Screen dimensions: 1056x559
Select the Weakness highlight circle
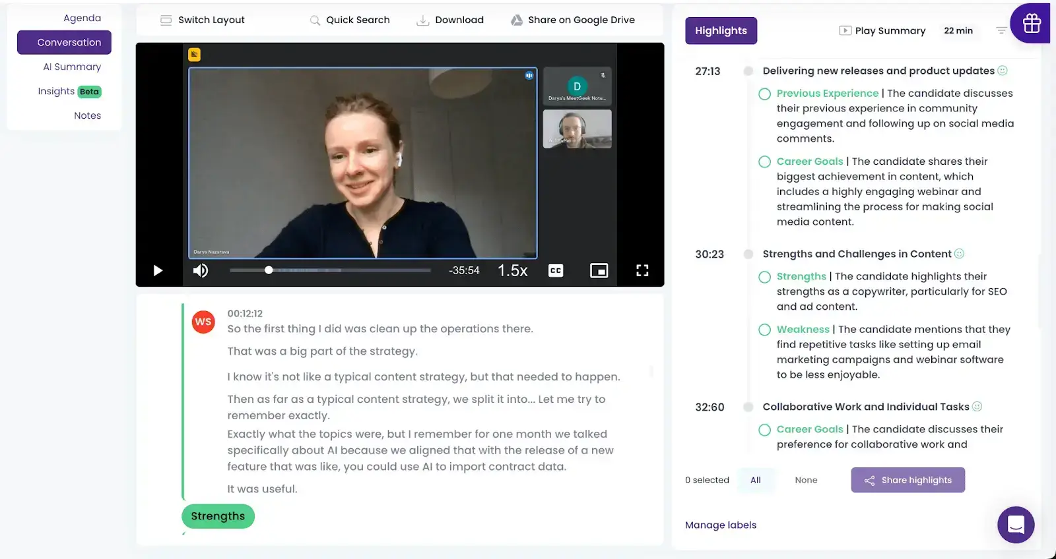coord(764,330)
